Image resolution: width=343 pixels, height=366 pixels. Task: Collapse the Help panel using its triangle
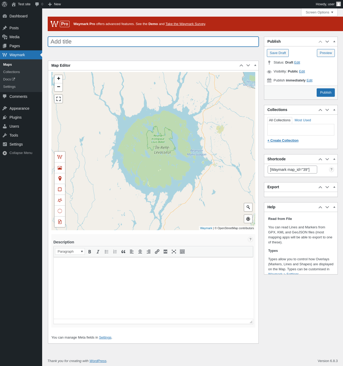pos(334,207)
